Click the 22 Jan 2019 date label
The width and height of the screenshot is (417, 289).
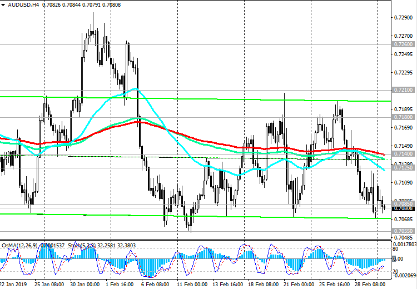13,284
